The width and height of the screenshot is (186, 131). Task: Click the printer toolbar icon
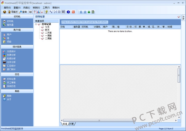point(31,12)
